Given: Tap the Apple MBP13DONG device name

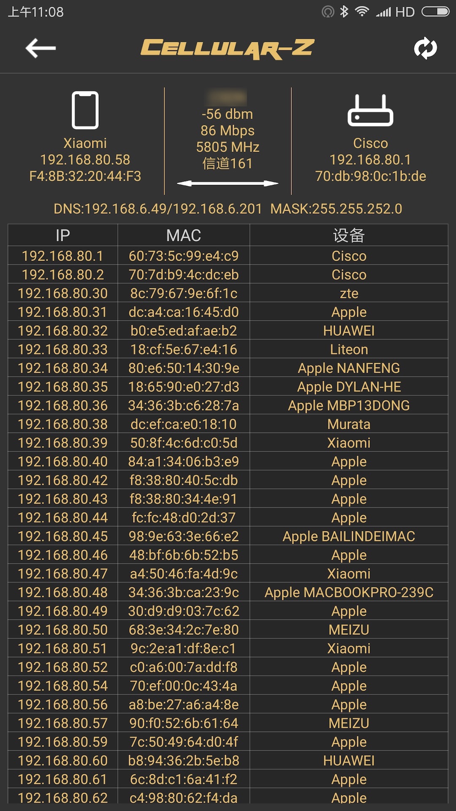Looking at the screenshot, I should coord(349,405).
